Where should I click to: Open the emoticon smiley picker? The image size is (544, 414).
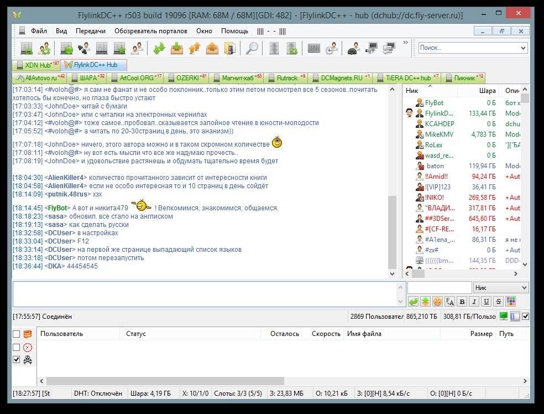click(x=437, y=302)
